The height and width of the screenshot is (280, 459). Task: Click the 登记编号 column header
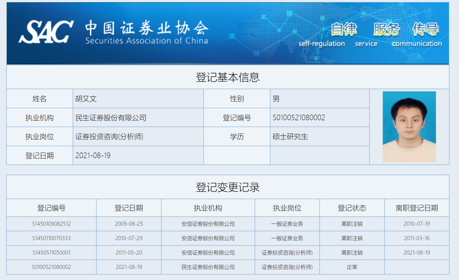pyautogui.click(x=51, y=207)
